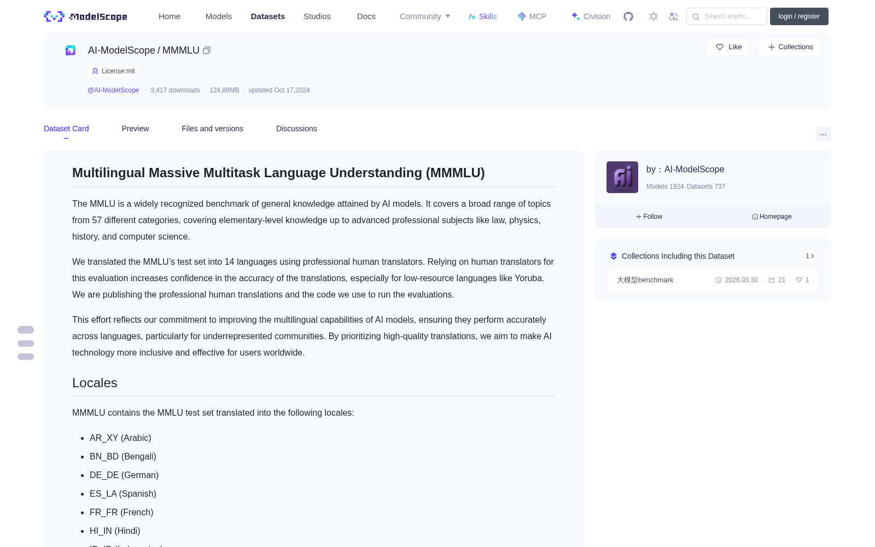Copy dataset name with the copy icon

[x=207, y=50]
